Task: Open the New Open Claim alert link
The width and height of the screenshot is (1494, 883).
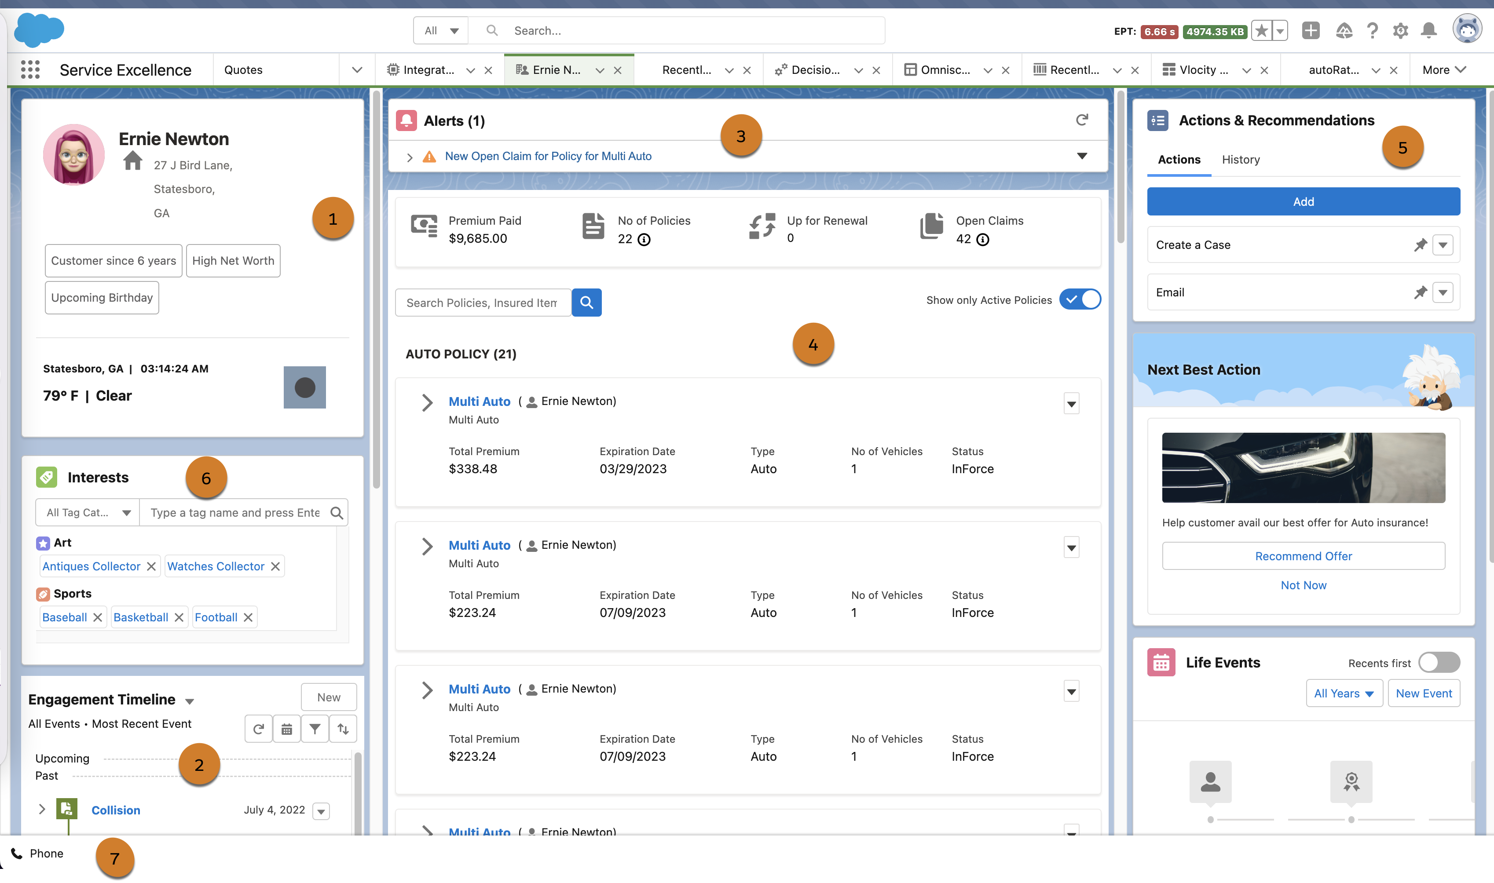Action: point(548,156)
